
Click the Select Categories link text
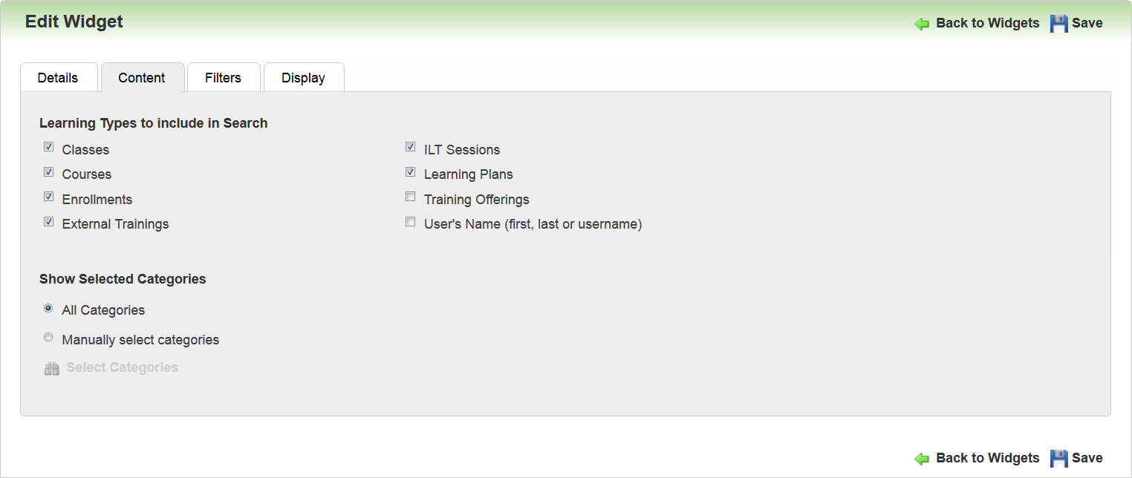point(123,367)
